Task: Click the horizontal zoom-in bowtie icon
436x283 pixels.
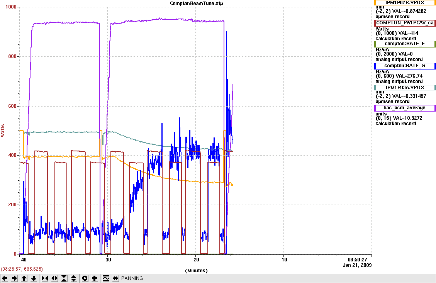Action: click(x=45, y=278)
